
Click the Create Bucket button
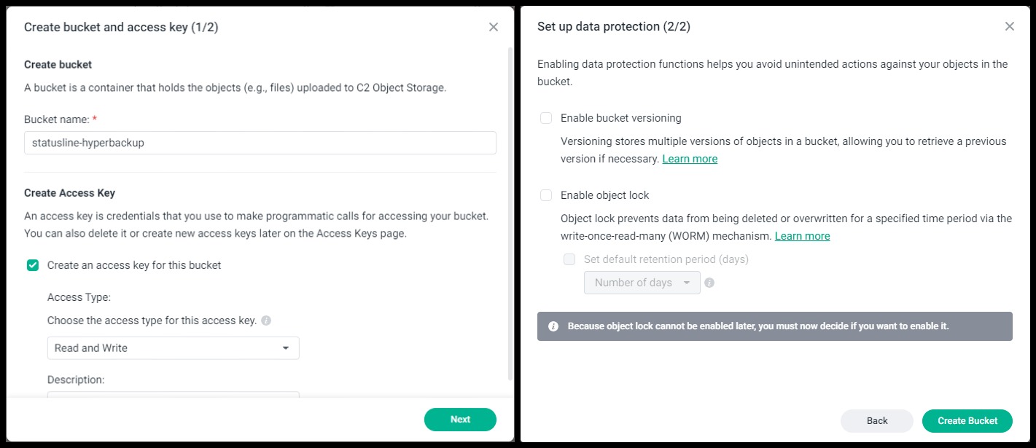point(967,421)
